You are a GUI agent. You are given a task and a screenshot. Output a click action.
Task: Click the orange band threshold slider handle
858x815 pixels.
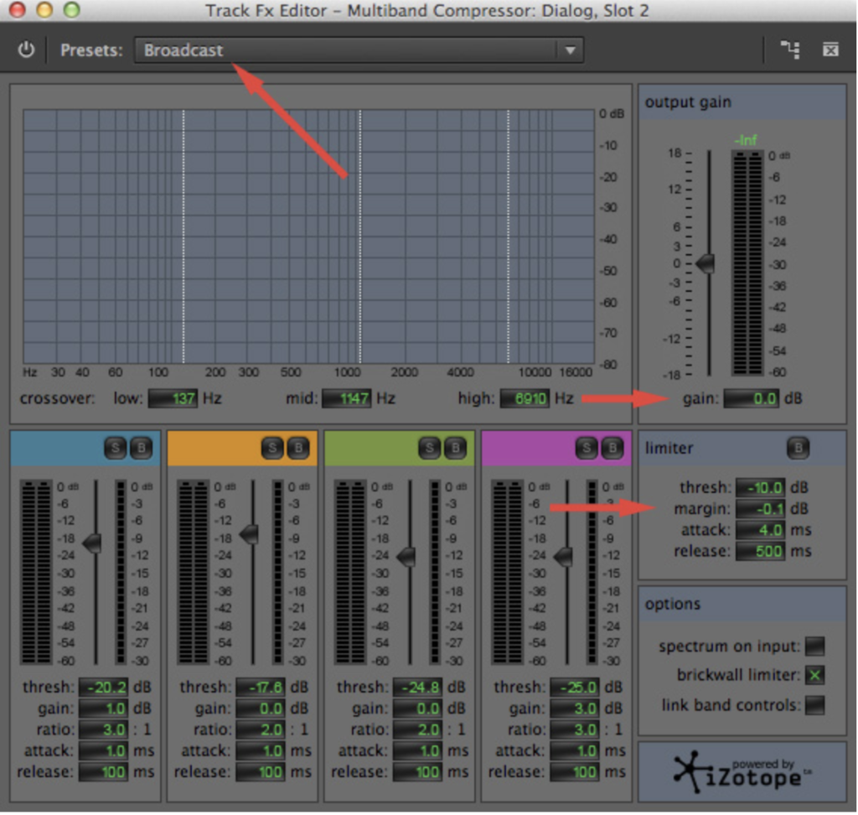(x=250, y=534)
